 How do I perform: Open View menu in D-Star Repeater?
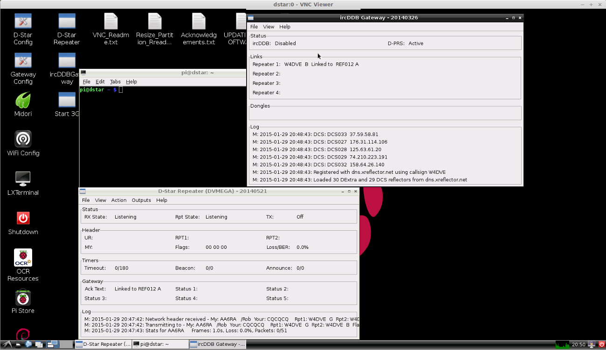click(101, 200)
